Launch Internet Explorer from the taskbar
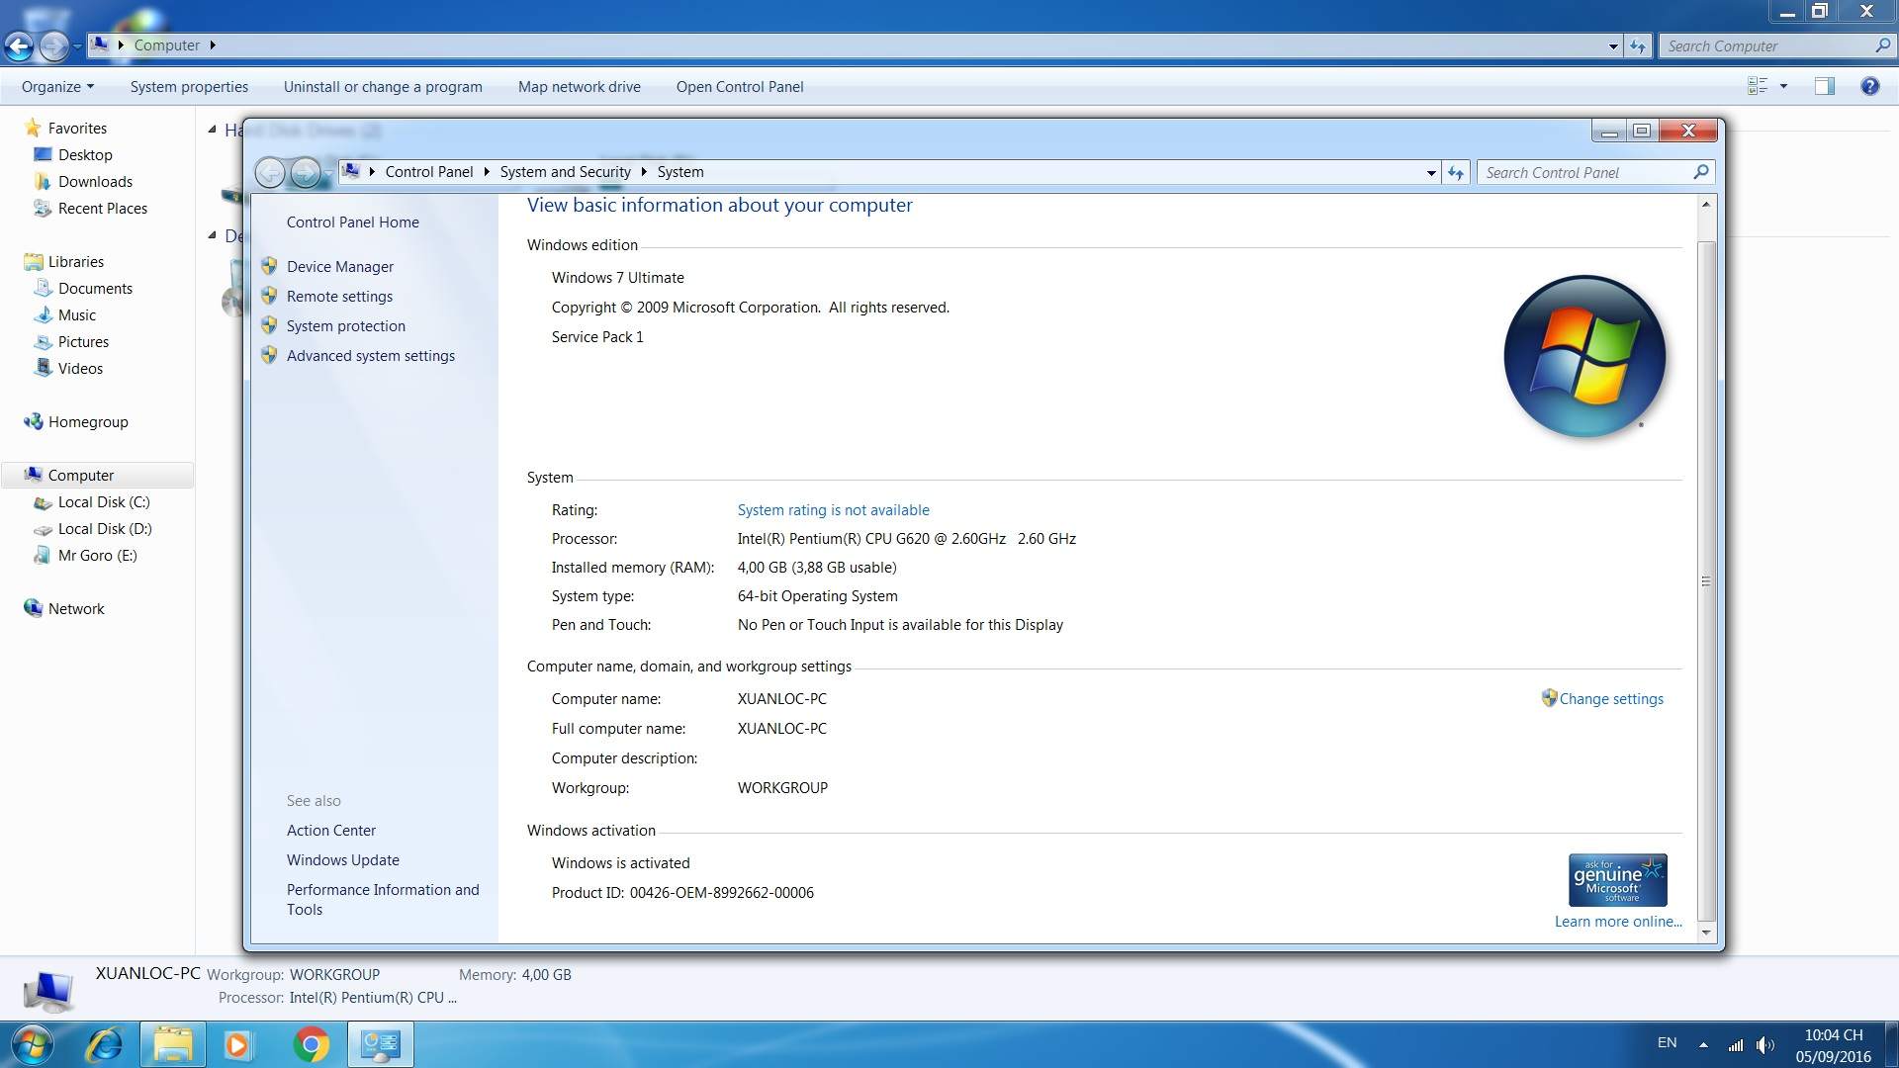The height and width of the screenshot is (1068, 1899). 104,1044
